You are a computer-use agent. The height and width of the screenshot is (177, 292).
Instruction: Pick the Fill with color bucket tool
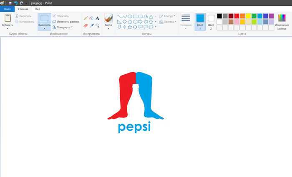[x=91, y=18]
